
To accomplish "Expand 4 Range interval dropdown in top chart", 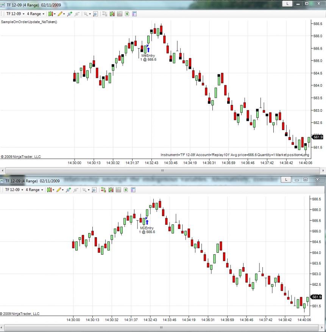I will point(36,14).
